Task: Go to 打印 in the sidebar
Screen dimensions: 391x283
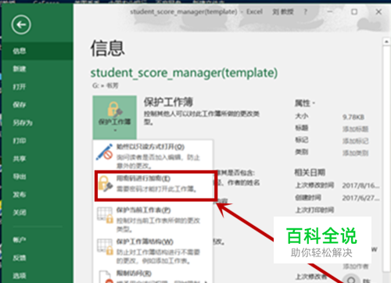Action: [x=38, y=141]
